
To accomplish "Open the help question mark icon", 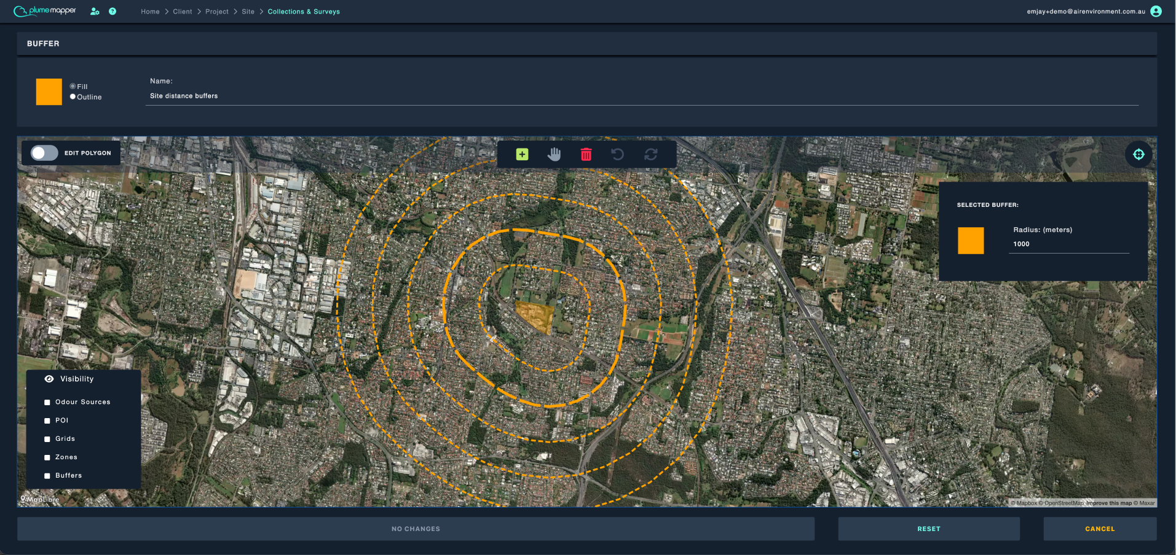I will coord(112,11).
